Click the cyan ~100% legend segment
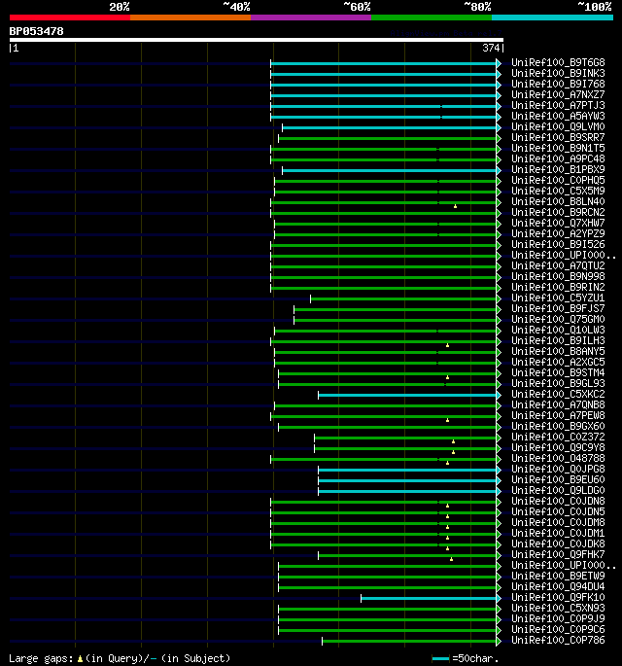This screenshot has width=622, height=666. [552, 18]
